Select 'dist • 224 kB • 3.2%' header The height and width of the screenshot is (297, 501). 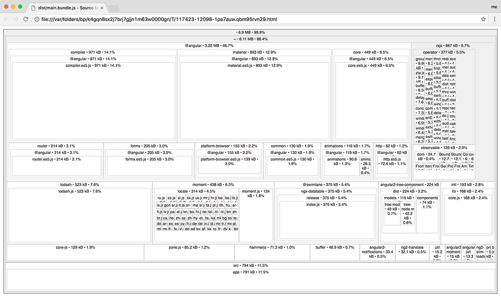409,191
